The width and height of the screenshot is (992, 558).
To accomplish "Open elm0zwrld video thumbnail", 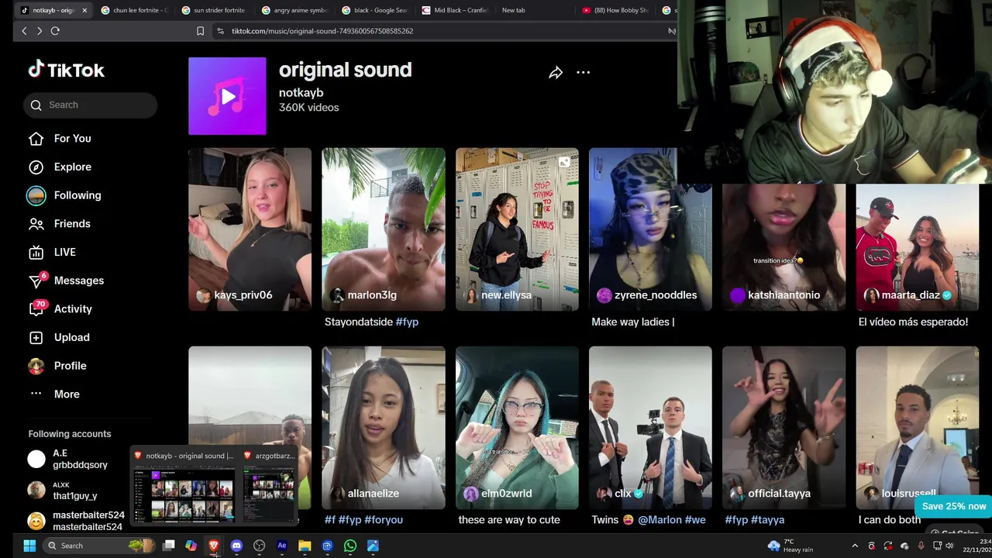I will (517, 428).
